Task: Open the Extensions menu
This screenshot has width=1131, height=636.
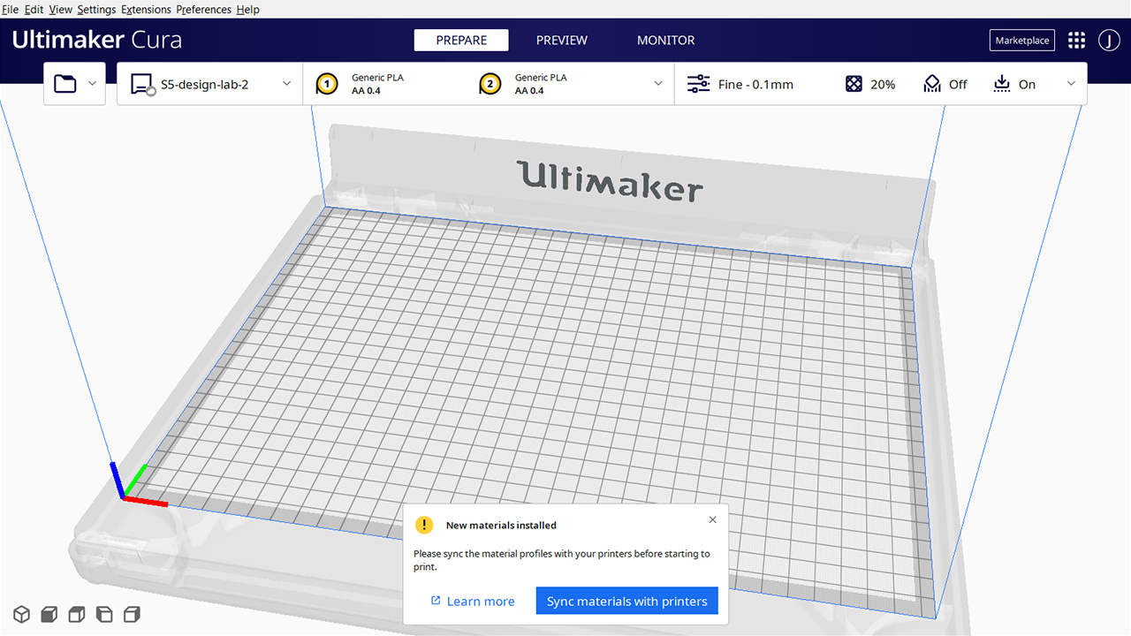Action: point(146,10)
